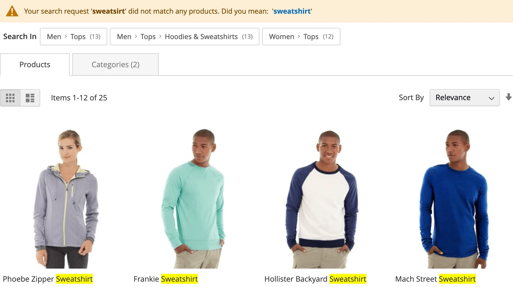
Task: Switch to the Categories (2) tab
Action: tap(115, 64)
